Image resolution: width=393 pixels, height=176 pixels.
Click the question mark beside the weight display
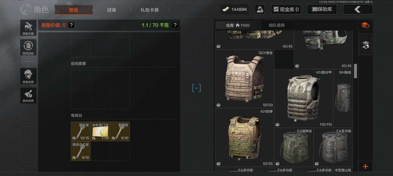(x=175, y=25)
